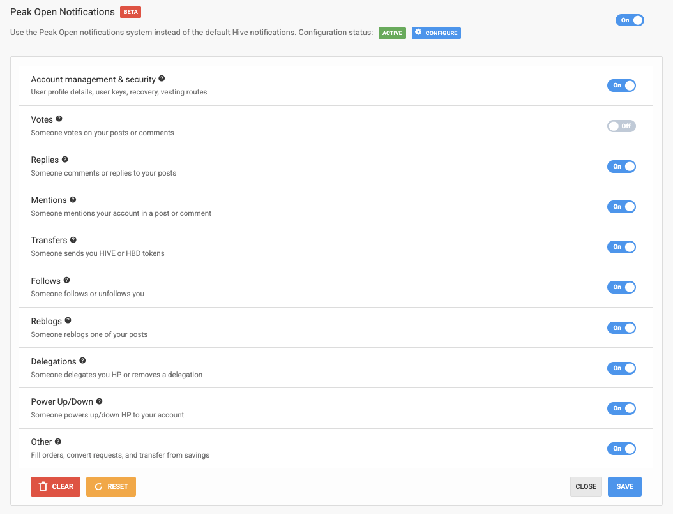
Task: Open the help icon for Delegations
Action: tap(82, 361)
